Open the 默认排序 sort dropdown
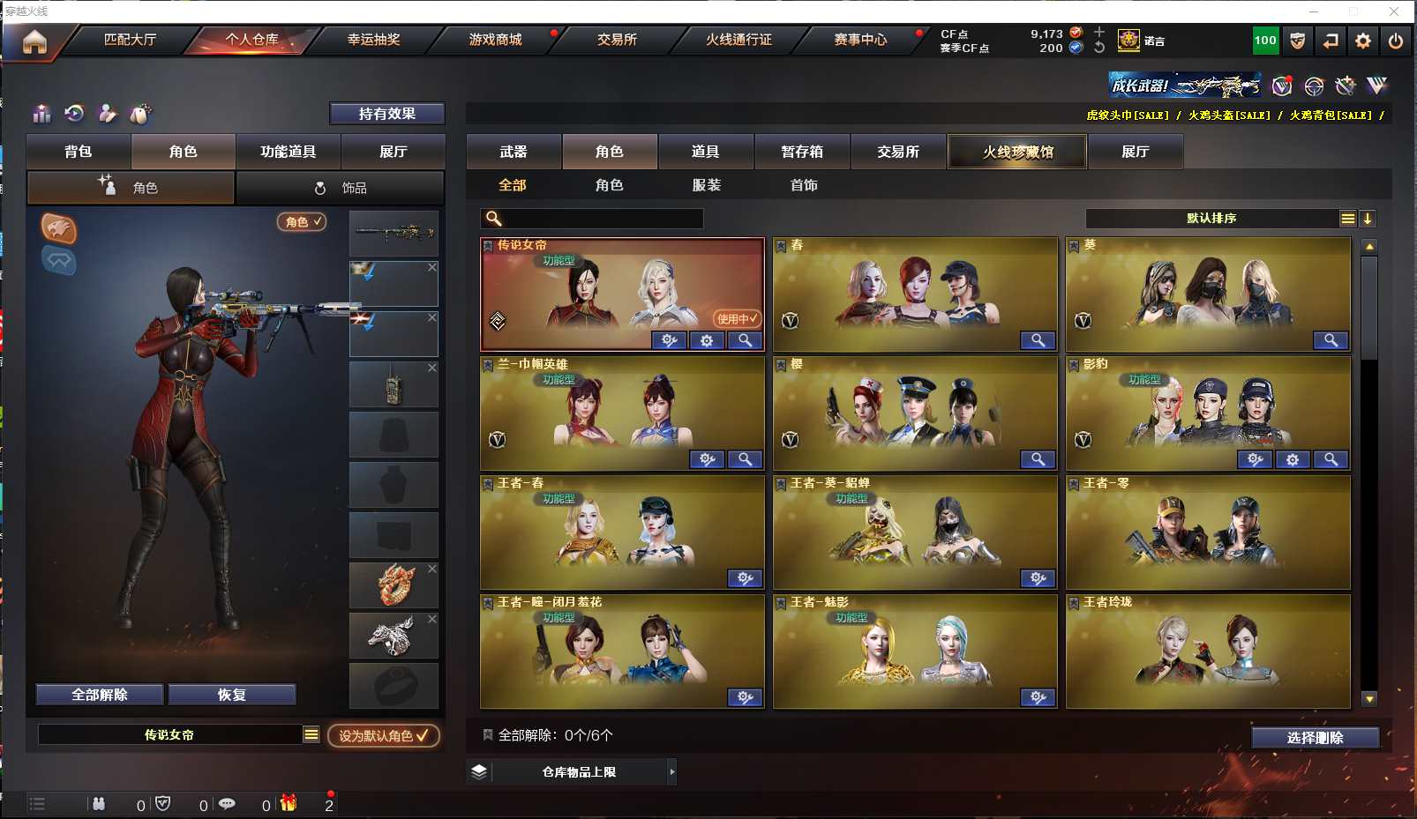Image resolution: width=1417 pixels, height=819 pixels. point(1211,219)
